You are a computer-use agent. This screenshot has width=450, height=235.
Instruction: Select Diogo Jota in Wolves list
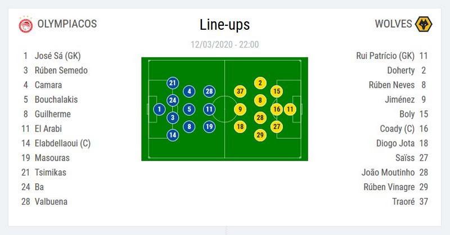click(x=395, y=143)
